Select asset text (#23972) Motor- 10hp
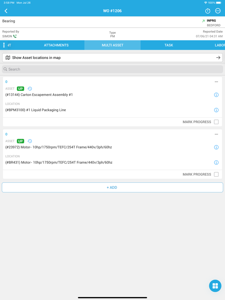225x300 pixels. pyautogui.click(x=59, y=147)
